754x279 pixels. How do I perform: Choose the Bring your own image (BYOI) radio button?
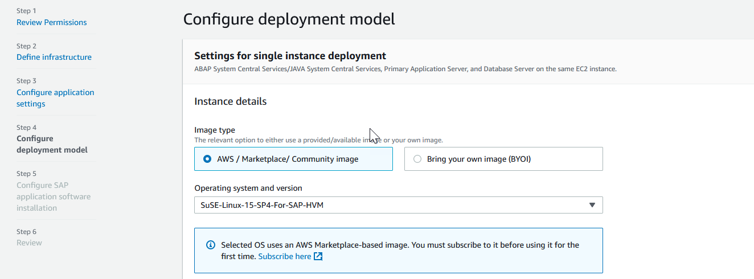click(417, 159)
